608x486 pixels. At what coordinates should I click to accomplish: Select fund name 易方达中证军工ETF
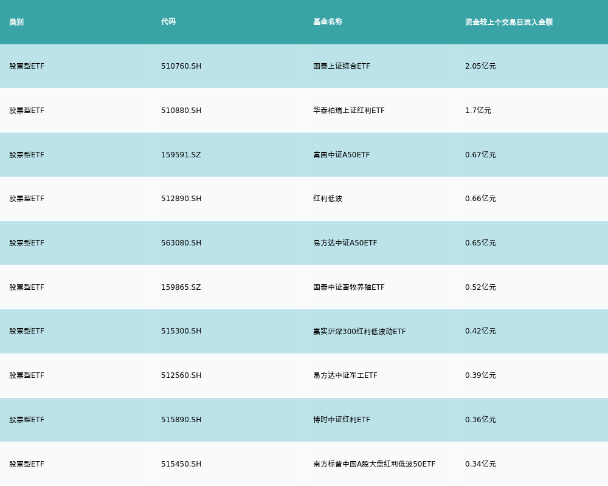click(345, 375)
